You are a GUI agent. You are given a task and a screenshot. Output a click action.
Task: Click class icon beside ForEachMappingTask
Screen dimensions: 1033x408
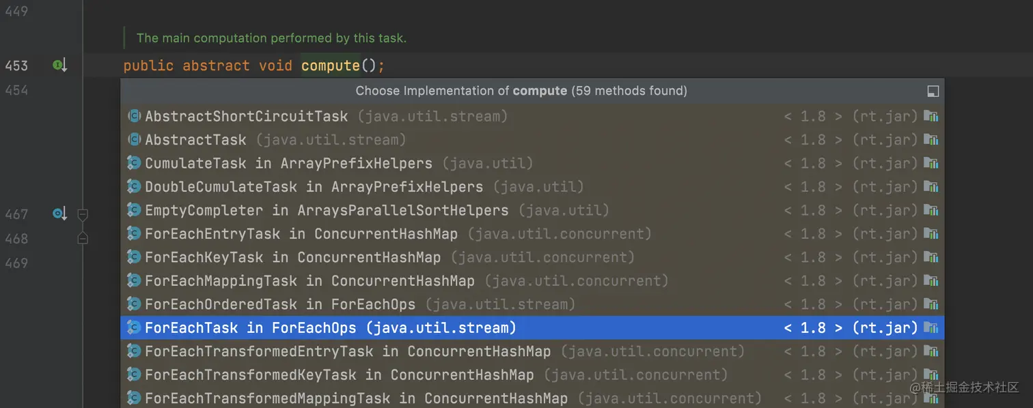coord(134,281)
